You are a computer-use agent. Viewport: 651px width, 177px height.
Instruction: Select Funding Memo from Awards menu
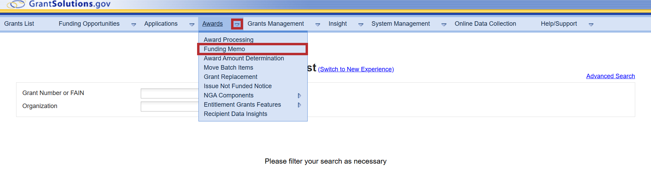tap(224, 49)
